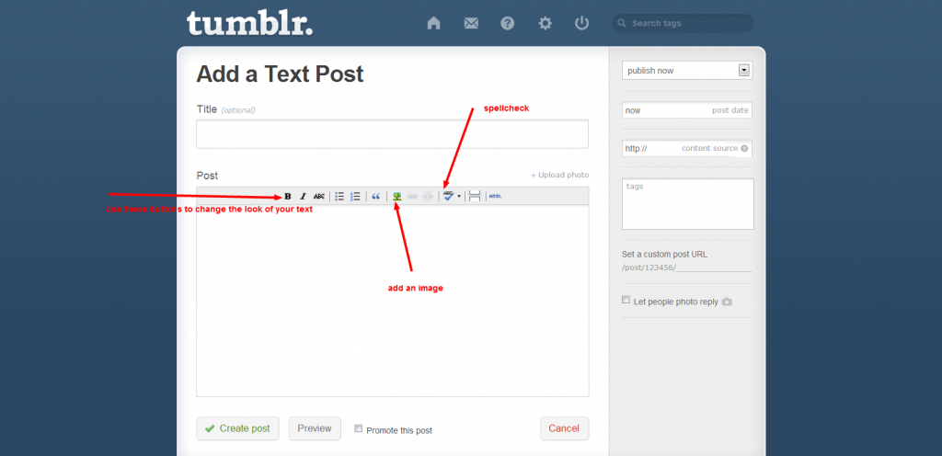
Task: Go to the Tumblr dashboard home icon
Action: 433,23
